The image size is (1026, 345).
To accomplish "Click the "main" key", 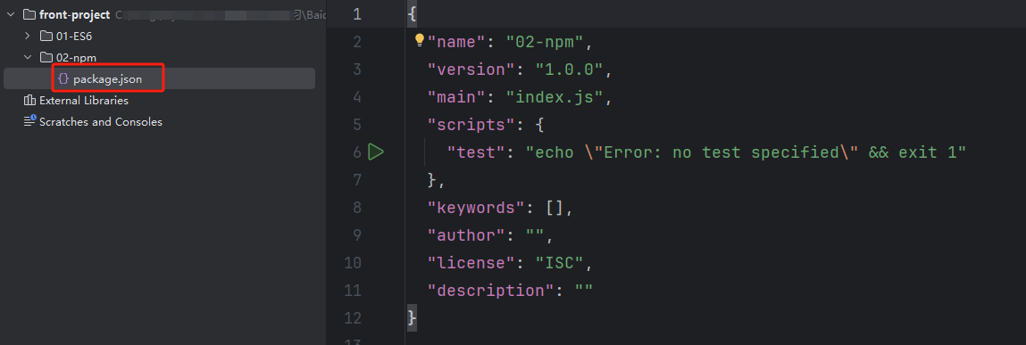I will point(457,97).
